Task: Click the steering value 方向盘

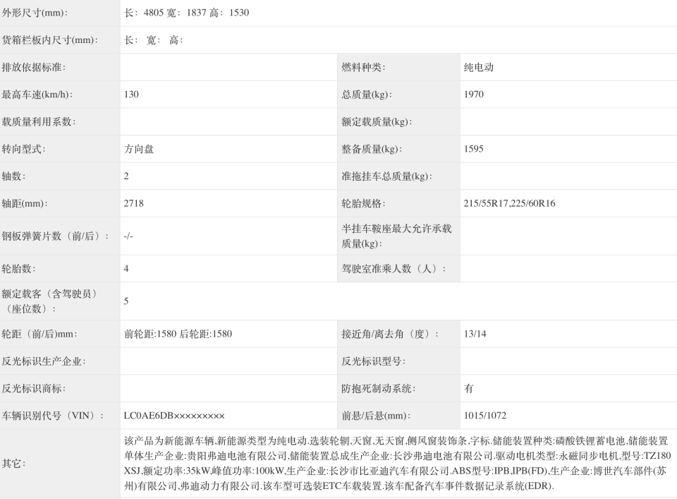Action: 139,149
